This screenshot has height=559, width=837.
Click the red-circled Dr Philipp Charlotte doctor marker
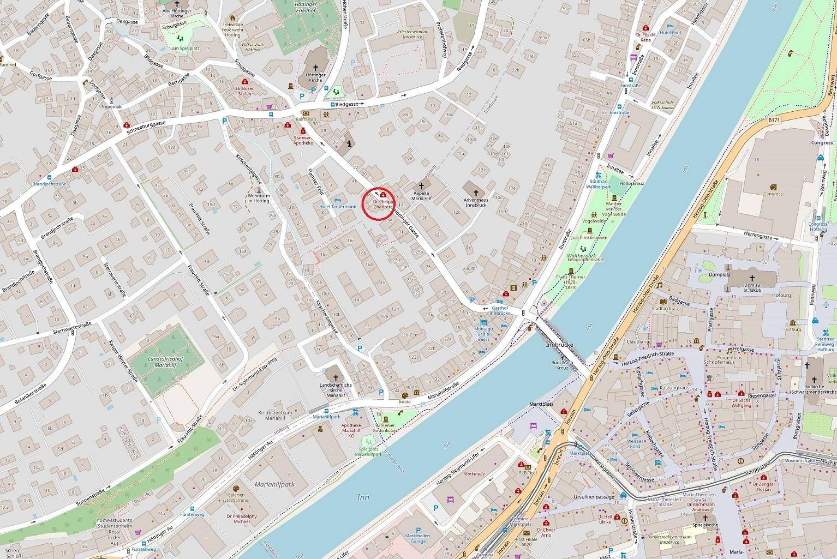pyautogui.click(x=384, y=194)
